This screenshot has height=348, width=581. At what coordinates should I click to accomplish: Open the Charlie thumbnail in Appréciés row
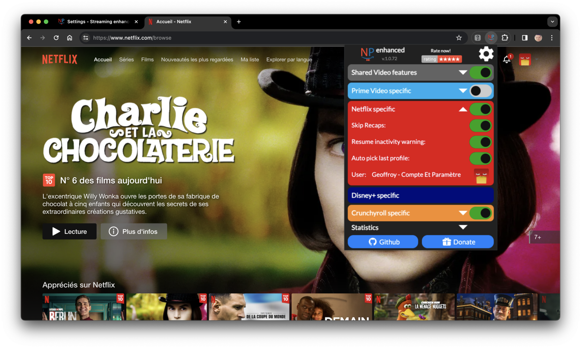[x=166, y=307]
